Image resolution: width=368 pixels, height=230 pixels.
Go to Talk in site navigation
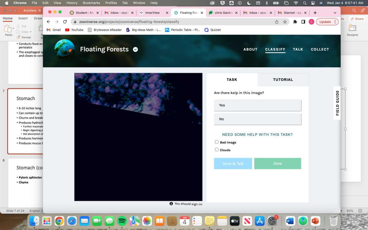tap(298, 49)
